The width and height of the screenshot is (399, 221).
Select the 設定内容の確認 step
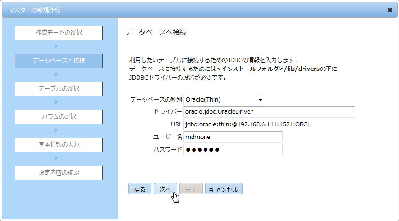[x=59, y=173]
